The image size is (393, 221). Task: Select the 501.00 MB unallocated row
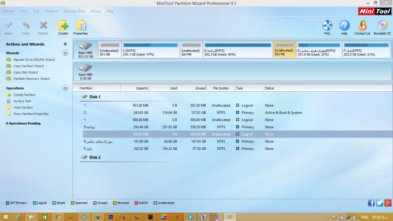[238, 106]
